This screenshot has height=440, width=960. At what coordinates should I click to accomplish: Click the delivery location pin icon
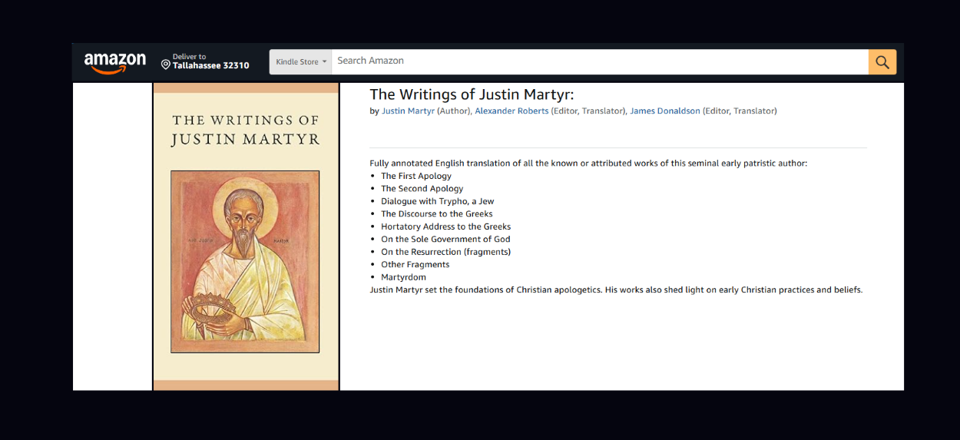click(165, 65)
